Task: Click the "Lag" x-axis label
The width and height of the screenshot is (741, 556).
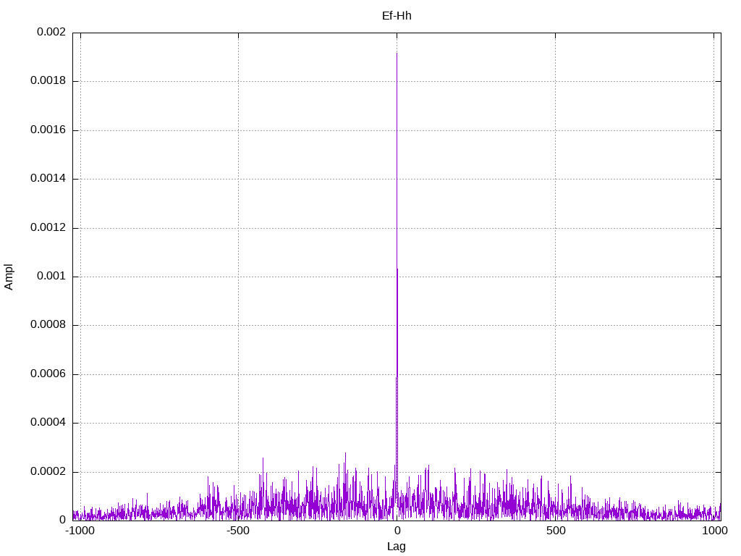Action: (397, 547)
